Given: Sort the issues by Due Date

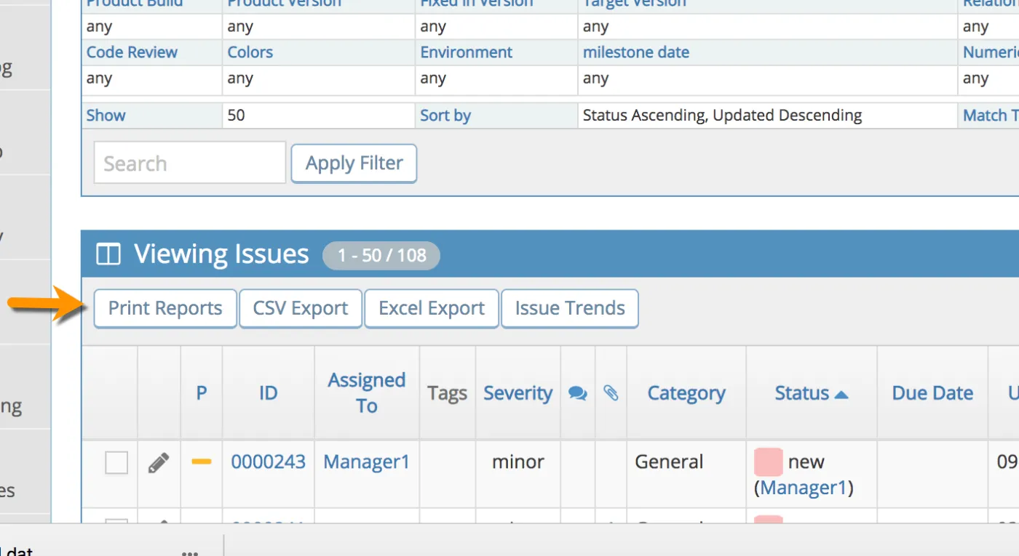Looking at the screenshot, I should click(932, 393).
